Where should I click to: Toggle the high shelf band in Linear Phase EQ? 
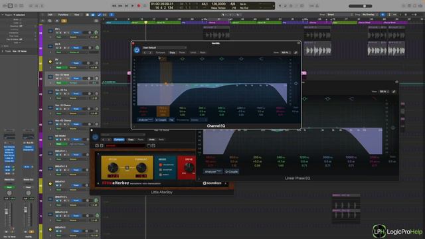(x=351, y=99)
